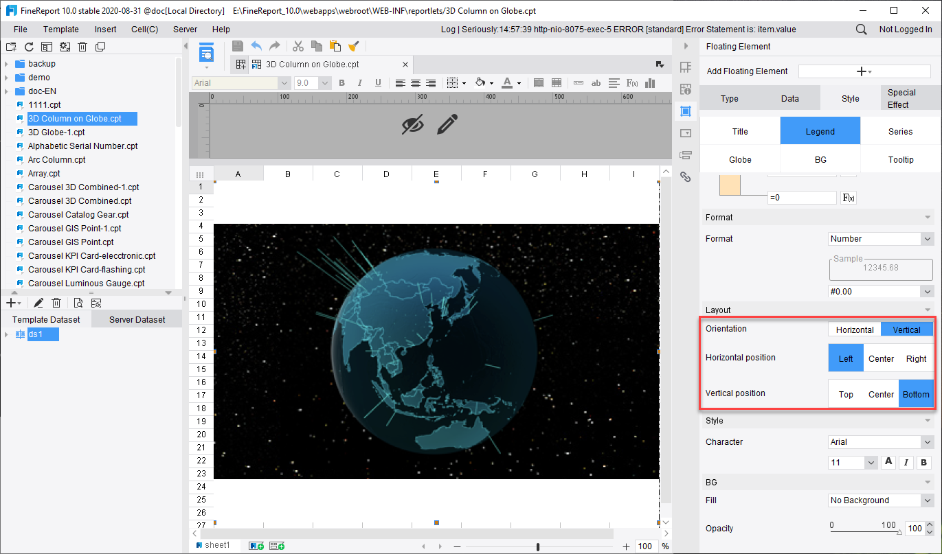Open the File menu
942x554 pixels.
tap(21, 30)
